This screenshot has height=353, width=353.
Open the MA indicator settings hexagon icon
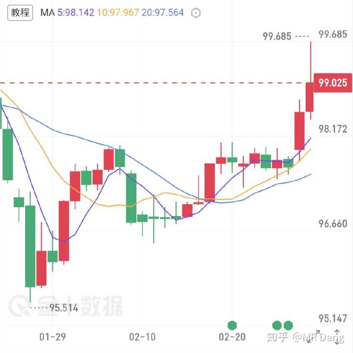click(196, 13)
